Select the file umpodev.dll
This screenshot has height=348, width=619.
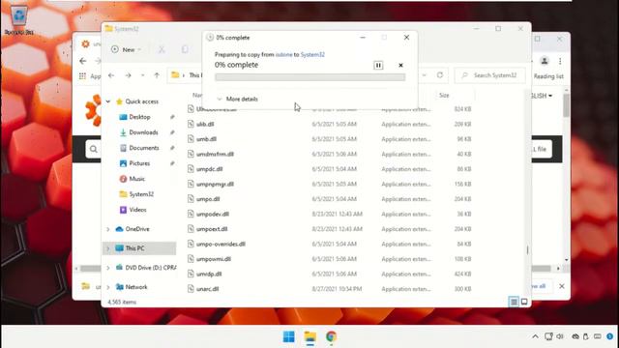click(x=213, y=215)
